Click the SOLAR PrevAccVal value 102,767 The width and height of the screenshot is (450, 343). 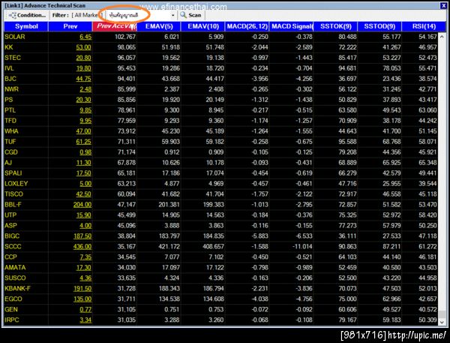coord(124,37)
